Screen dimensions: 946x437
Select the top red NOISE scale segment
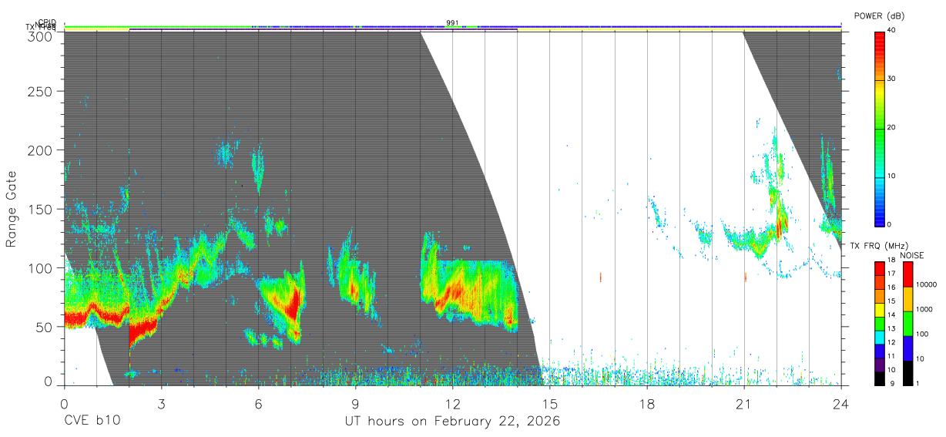(x=907, y=274)
